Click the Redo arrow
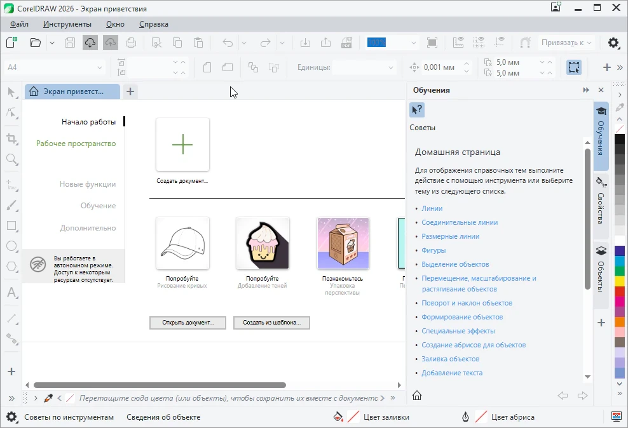 pos(265,43)
